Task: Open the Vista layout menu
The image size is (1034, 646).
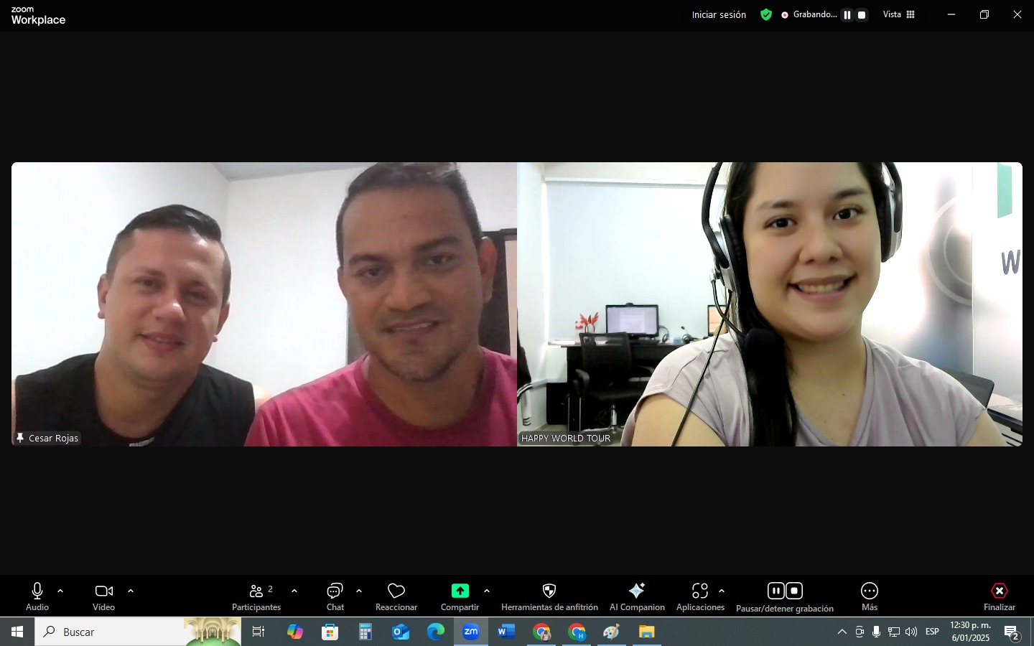Action: click(899, 14)
